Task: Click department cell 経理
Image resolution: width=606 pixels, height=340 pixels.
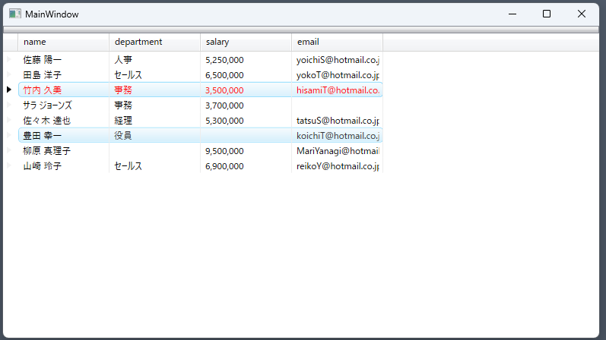Action: tap(154, 121)
